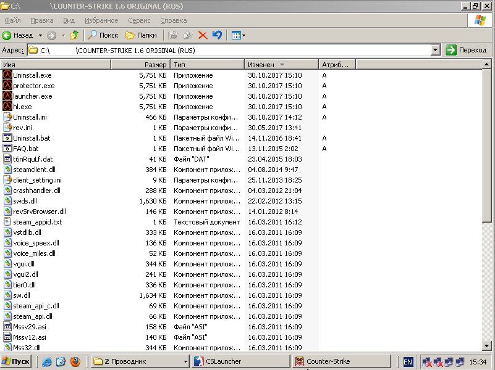Click the red Delete X icon
The image size is (495, 370).
click(203, 35)
